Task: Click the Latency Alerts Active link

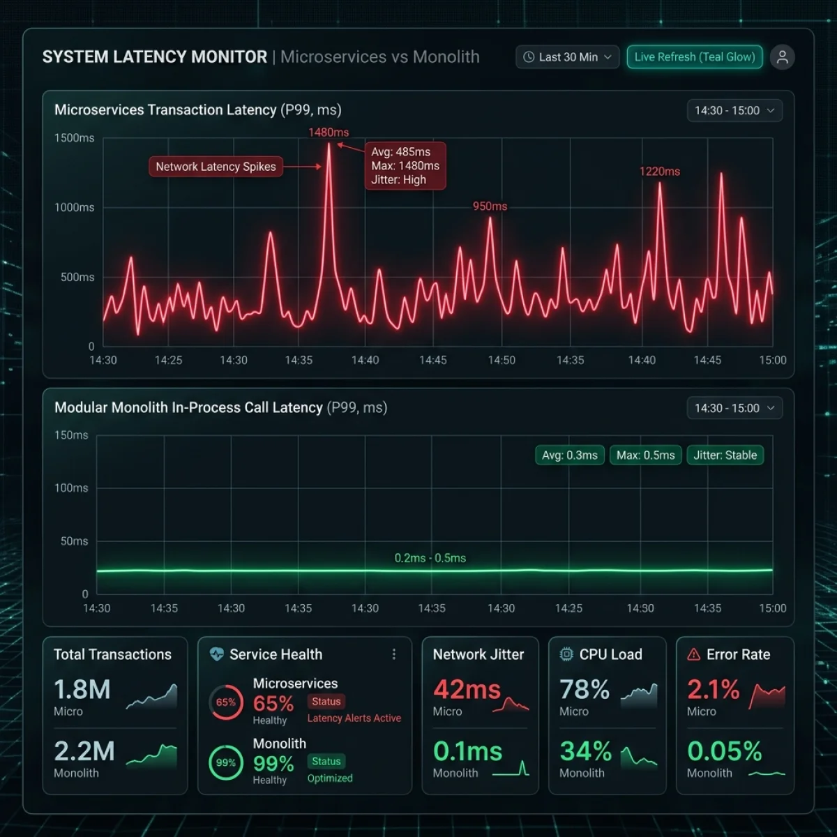Action: pyautogui.click(x=354, y=718)
